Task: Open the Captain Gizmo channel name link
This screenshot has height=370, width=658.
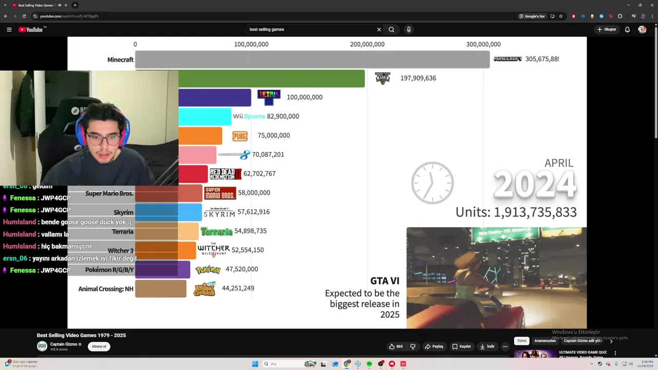Action: point(64,344)
